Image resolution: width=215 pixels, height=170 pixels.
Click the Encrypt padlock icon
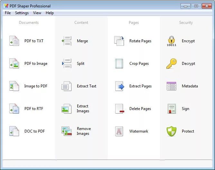[172, 41]
